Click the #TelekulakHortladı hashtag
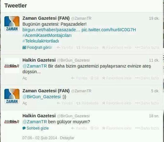The image size is (164, 142). [41, 41]
